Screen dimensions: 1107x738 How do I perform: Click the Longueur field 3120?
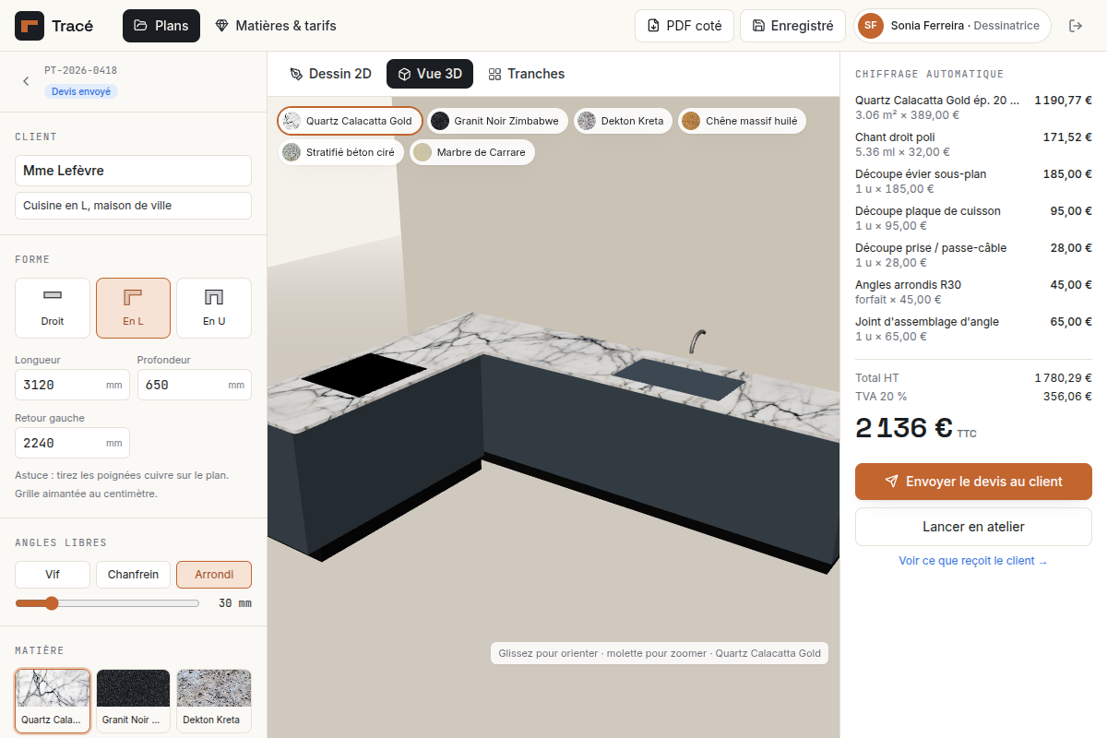click(x=72, y=385)
